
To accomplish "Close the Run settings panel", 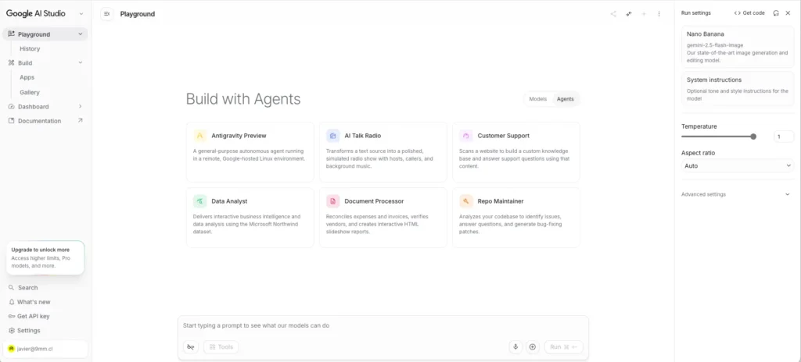I will pos(788,12).
